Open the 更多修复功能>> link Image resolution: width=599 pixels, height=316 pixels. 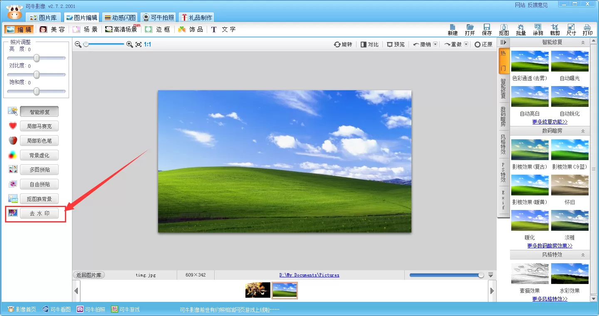pos(549,122)
